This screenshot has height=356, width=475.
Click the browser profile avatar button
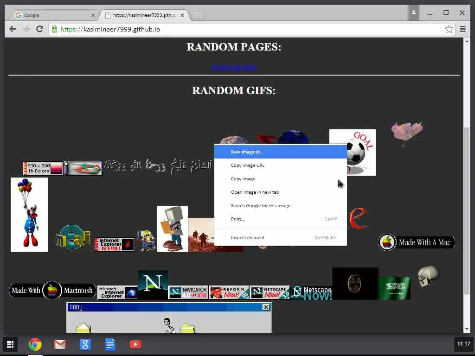[413, 13]
